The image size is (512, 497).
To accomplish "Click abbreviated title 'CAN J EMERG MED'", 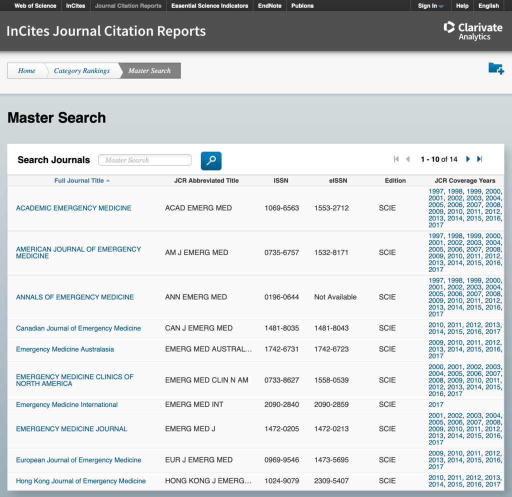I will click(199, 328).
